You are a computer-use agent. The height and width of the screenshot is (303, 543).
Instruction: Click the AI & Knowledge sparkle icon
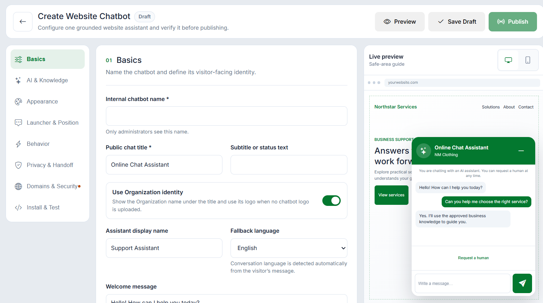click(x=18, y=81)
